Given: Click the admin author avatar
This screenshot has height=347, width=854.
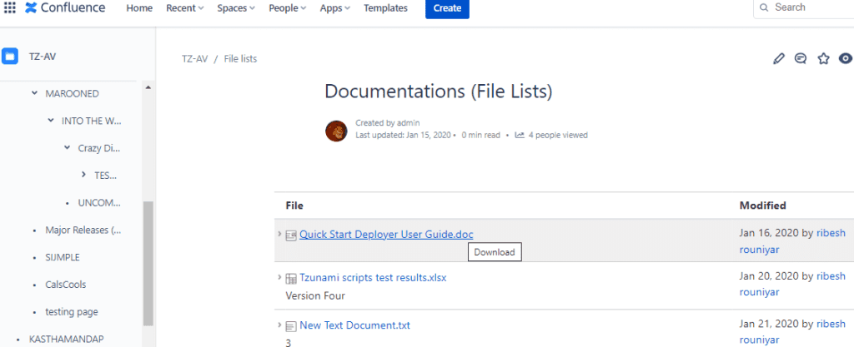Looking at the screenshot, I should 336,131.
